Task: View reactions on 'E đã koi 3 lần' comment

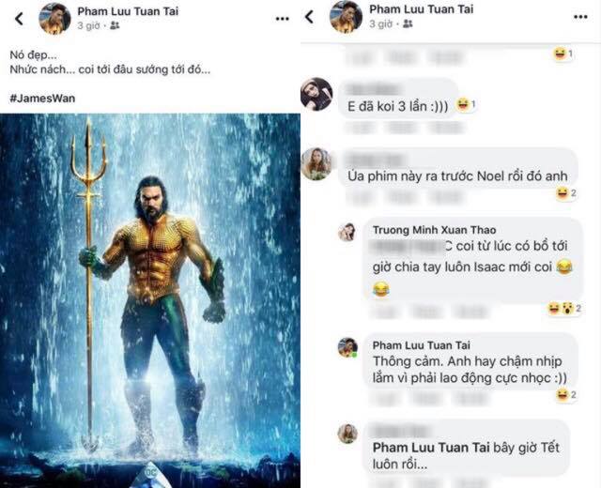Action: [466, 104]
